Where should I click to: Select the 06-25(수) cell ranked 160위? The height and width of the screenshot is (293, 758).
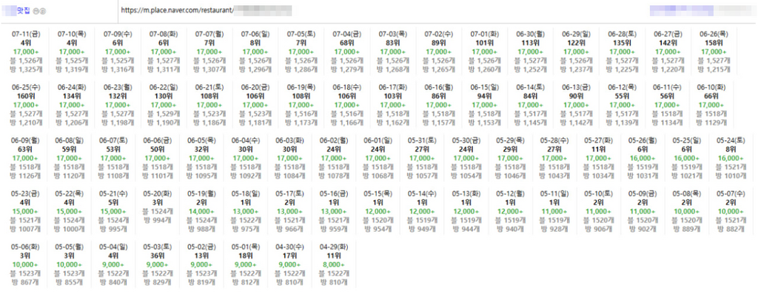[24, 105]
